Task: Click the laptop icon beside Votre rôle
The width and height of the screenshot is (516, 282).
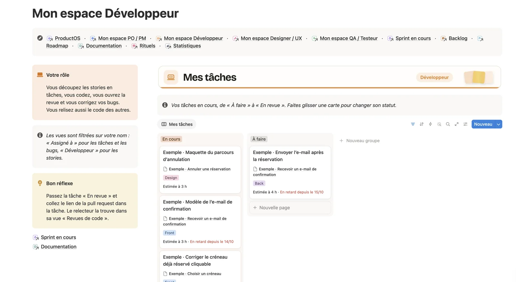Action: pyautogui.click(x=40, y=75)
